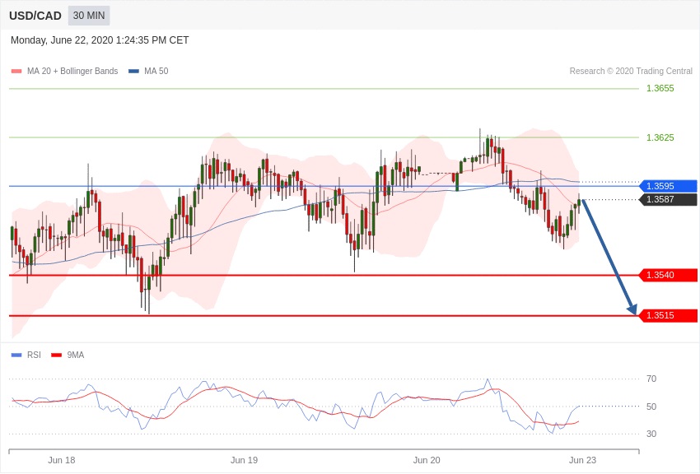Image resolution: width=700 pixels, height=474 pixels.
Task: Click the Jun 23 date axis label
Action: click(582, 460)
